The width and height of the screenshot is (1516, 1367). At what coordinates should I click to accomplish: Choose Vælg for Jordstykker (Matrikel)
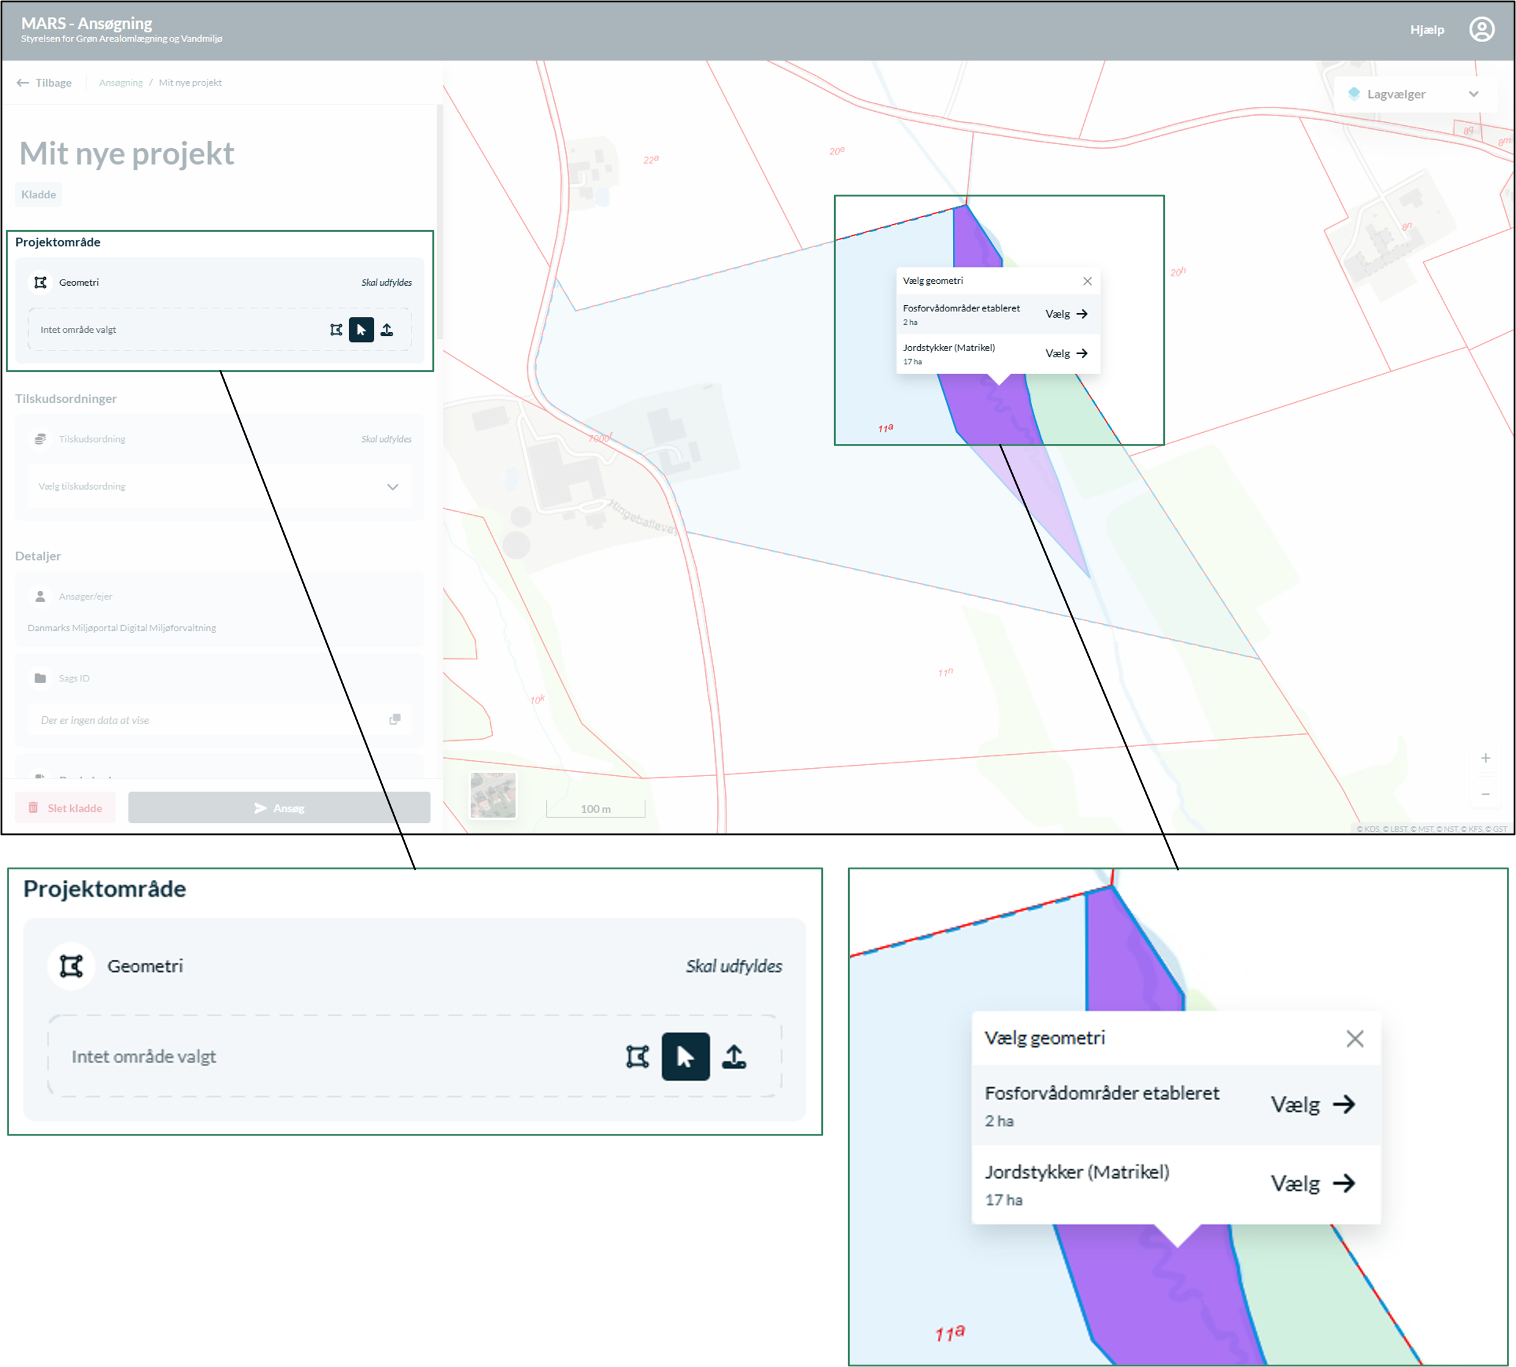[1066, 353]
